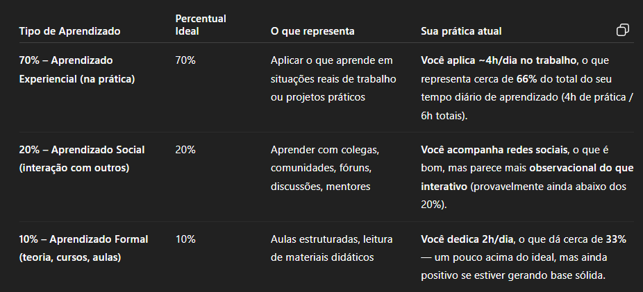Click the 20% ideal percentage cell
Viewport: 643px width, 292px height.
tap(185, 150)
